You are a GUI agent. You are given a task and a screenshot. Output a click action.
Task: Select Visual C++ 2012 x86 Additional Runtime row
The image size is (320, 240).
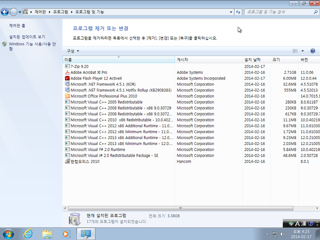191,125
